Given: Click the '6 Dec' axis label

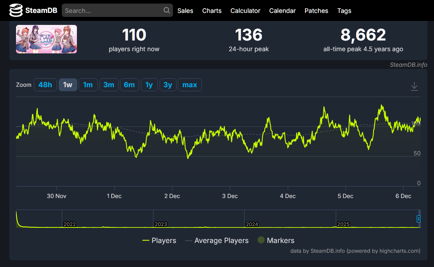Looking at the screenshot, I should coord(403,196).
